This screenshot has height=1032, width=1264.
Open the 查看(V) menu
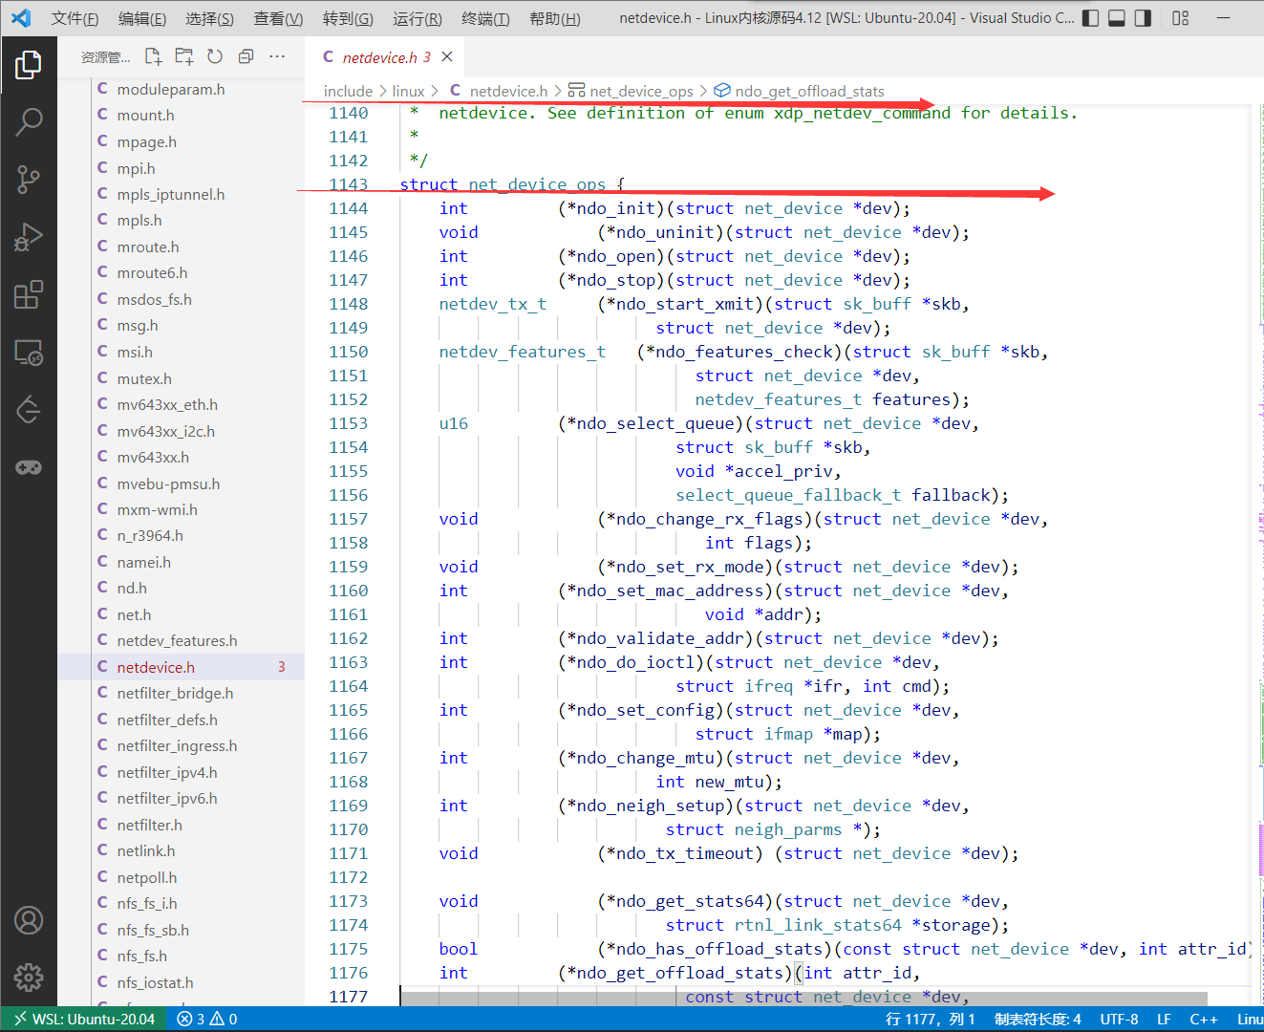pyautogui.click(x=278, y=18)
